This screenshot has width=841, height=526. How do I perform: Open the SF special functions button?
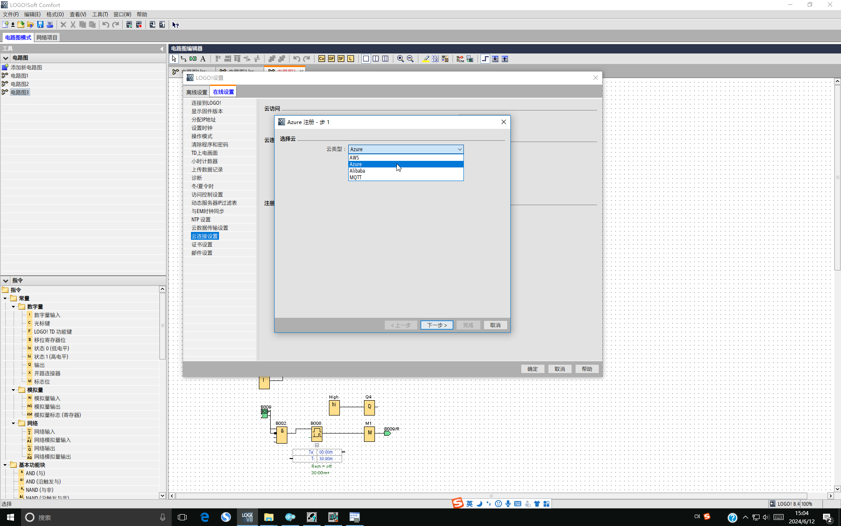[x=341, y=59]
